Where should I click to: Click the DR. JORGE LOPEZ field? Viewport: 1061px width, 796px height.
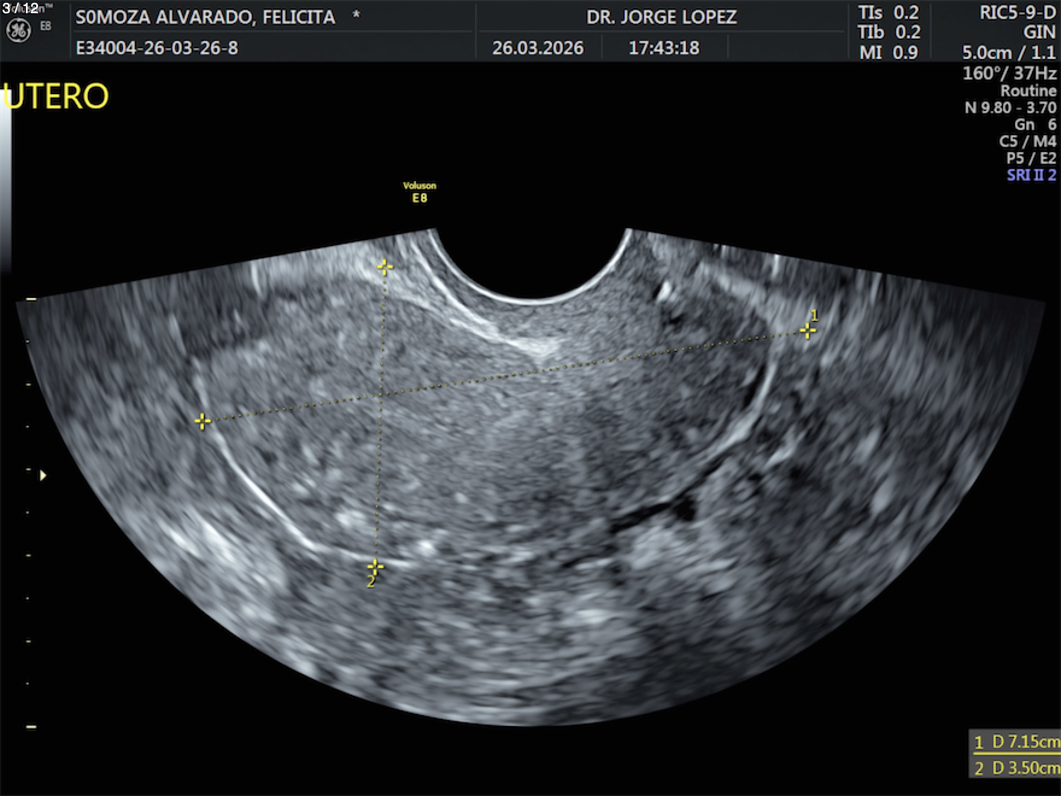[x=661, y=17]
